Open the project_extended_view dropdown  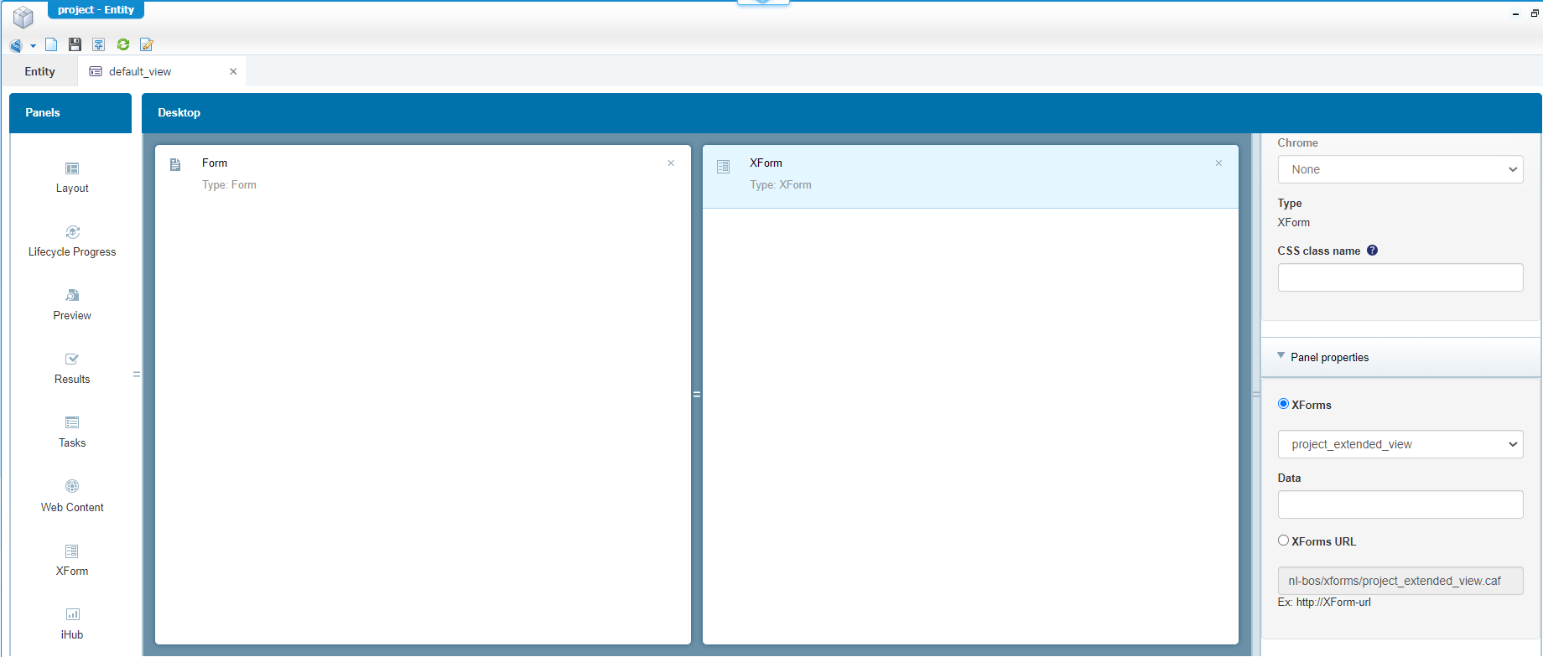[1400, 444]
